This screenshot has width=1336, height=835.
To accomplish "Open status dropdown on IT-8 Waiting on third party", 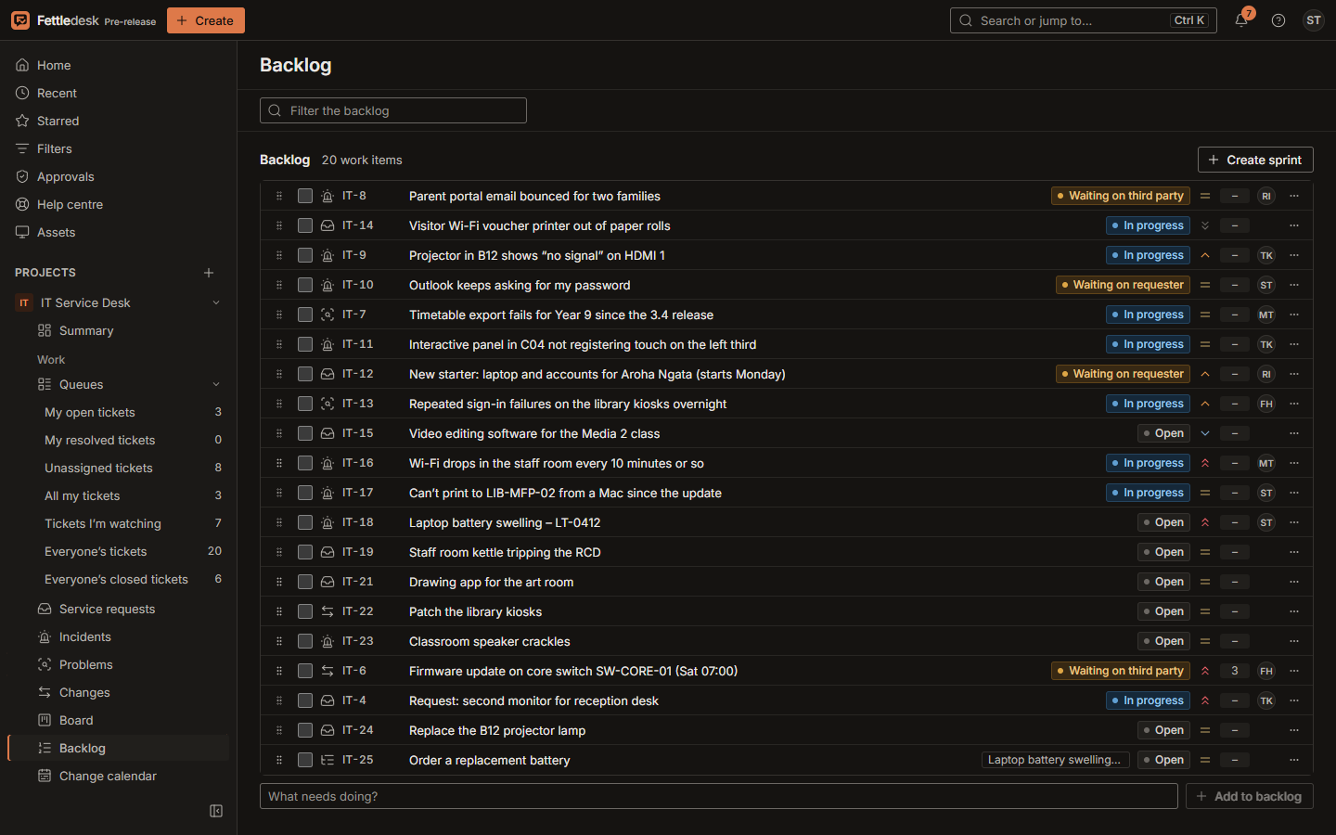I will [1121, 196].
